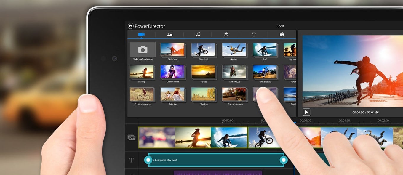Select the Country Roaming thumbnail
The width and height of the screenshot is (403, 175).
click(142, 94)
